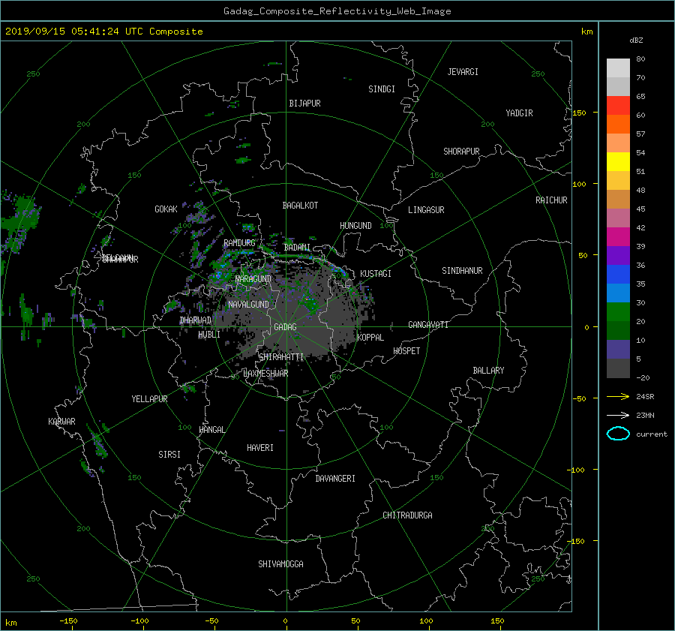Select the yellow 51-54 dBZ color swatch
Screen dimensions: 675x631
click(x=618, y=161)
